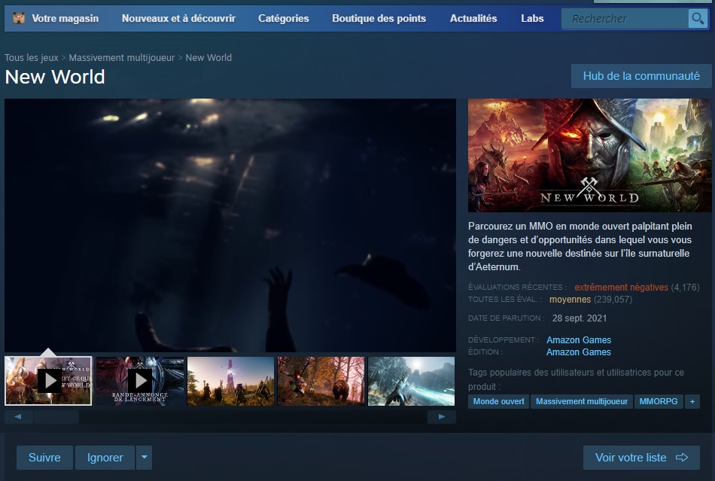Click the search magnifying glass icon
715x481 pixels.
[698, 19]
